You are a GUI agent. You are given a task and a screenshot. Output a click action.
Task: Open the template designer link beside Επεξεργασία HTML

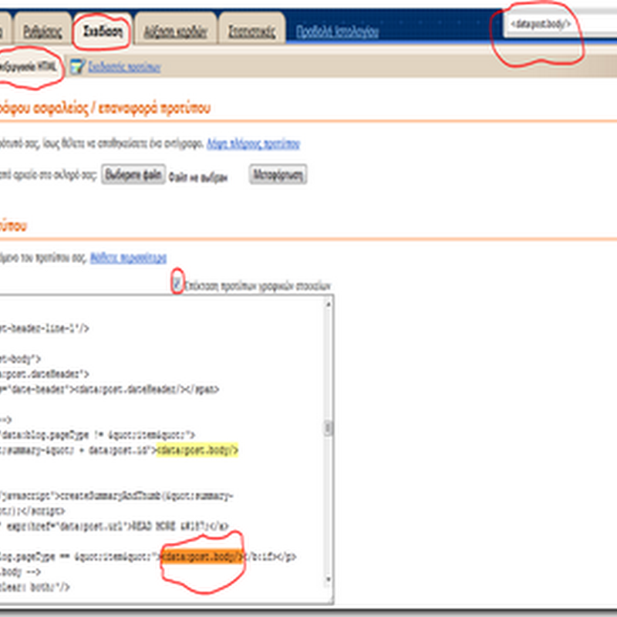tap(124, 67)
